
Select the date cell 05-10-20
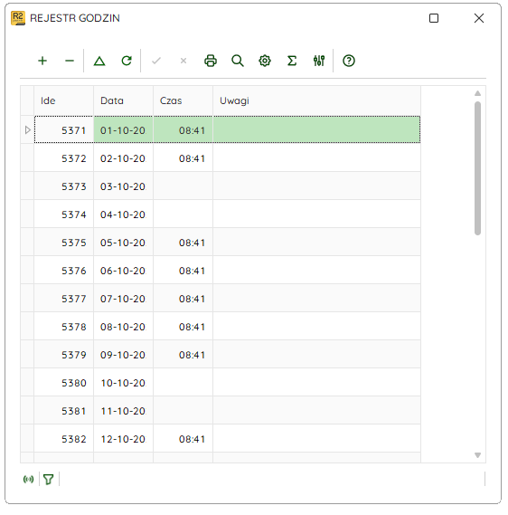(123, 243)
